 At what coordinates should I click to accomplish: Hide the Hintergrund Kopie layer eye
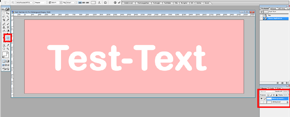[x=262, y=99]
